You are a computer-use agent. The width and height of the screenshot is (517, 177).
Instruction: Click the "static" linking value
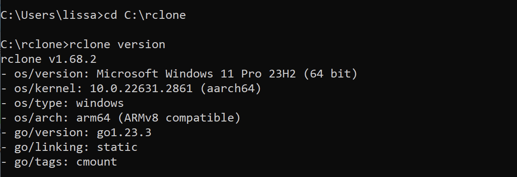117,147
